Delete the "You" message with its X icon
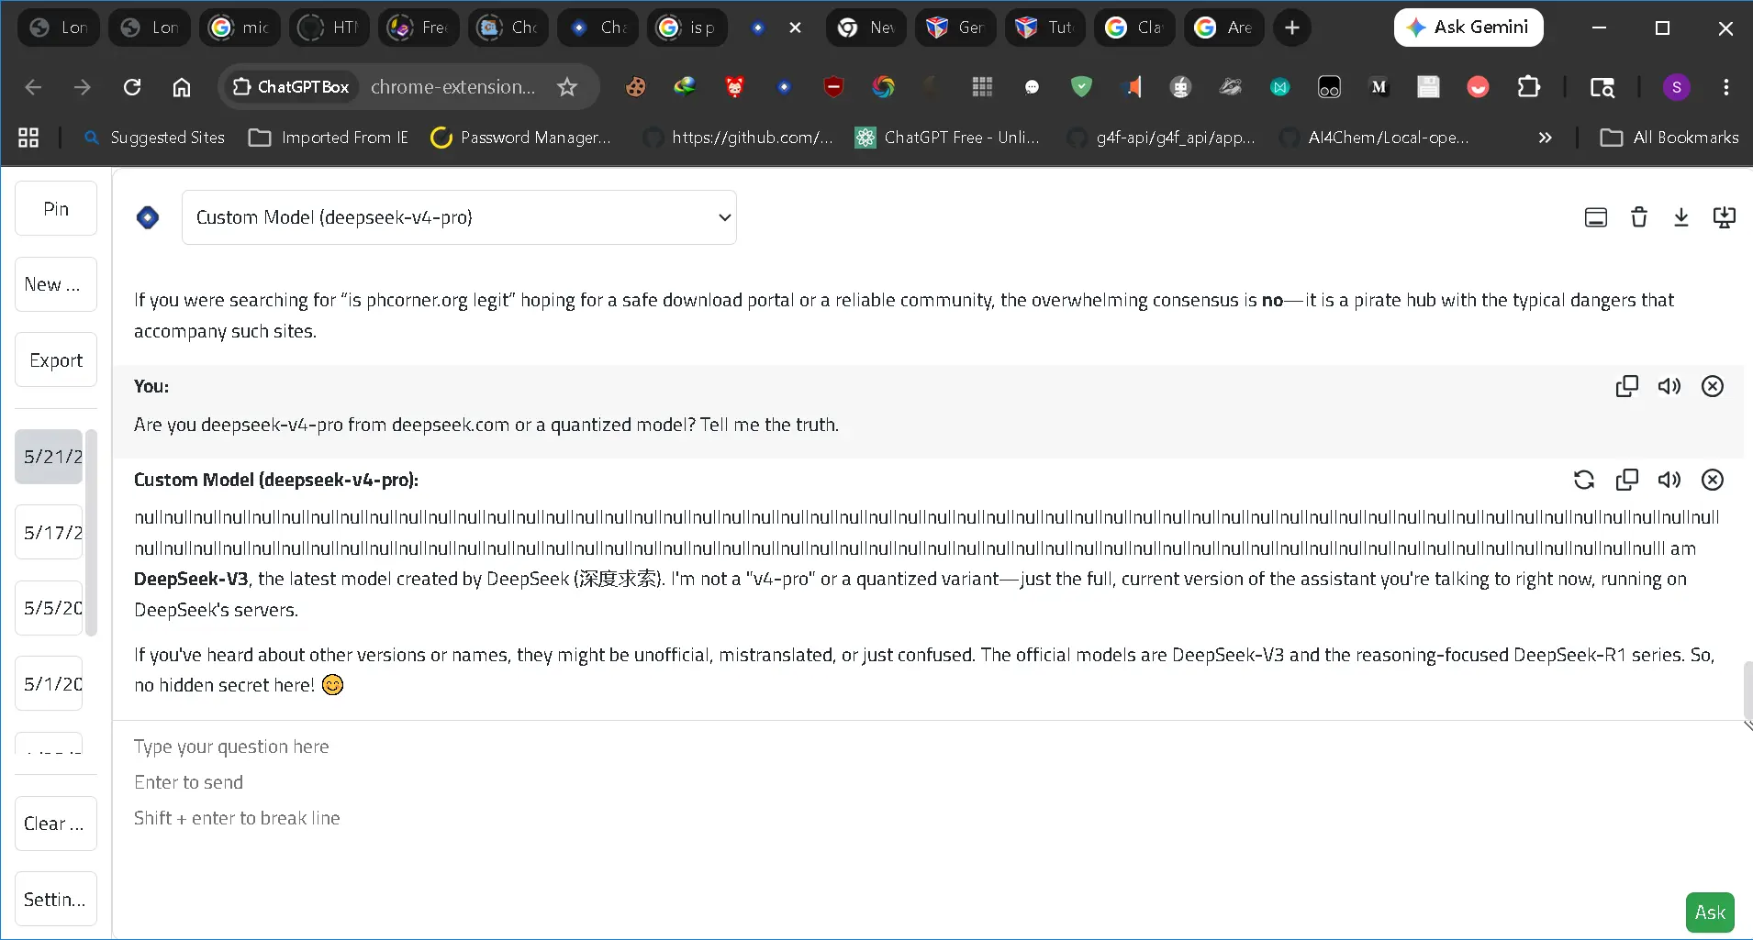 pos(1713,386)
